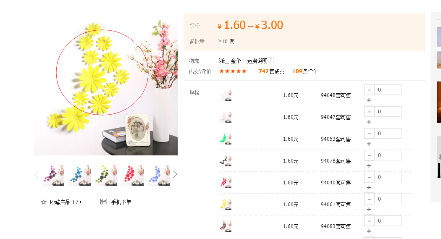Open the QR code mobile order icon
The height and width of the screenshot is (239, 441).
tap(103, 202)
